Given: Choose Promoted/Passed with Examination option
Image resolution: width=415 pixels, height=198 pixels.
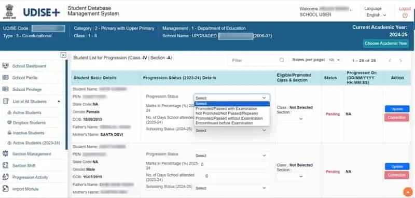Looking at the screenshot, I should click(231, 108).
